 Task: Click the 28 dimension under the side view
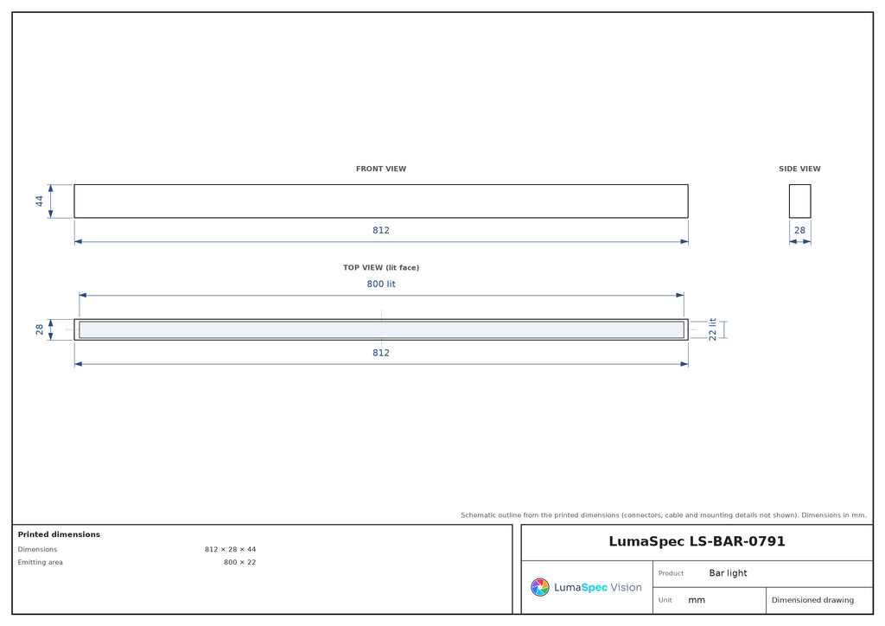coord(799,230)
